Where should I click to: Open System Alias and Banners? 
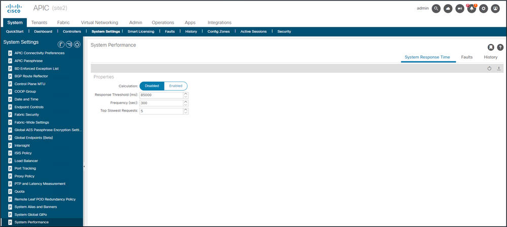[36, 207]
